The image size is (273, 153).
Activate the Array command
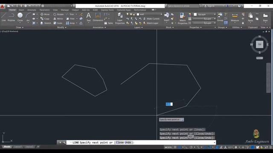[70, 23]
